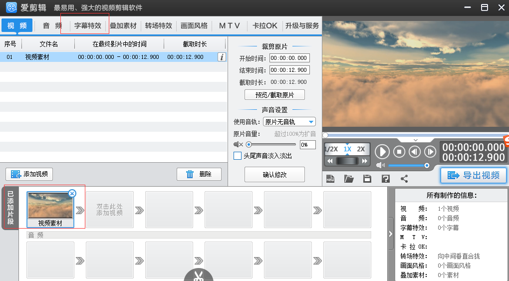This screenshot has width=509, height=281.
Task: Click the player volume slider
Action: 408,166
